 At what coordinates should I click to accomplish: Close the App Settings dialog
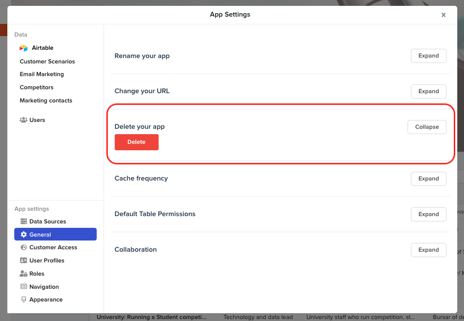point(444,15)
